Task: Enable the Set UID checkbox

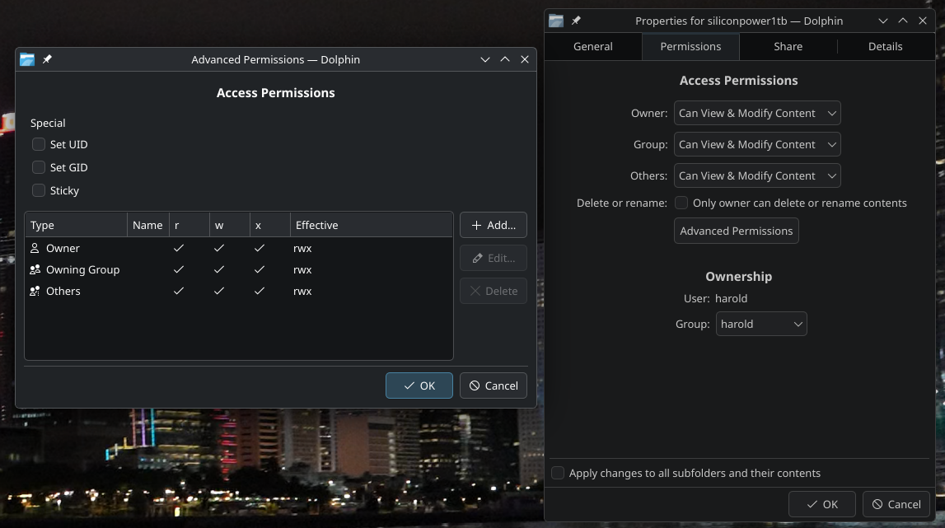Action: (39, 144)
